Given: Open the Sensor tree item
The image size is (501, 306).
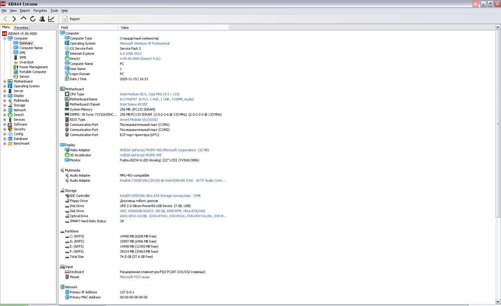Looking at the screenshot, I should [24, 76].
